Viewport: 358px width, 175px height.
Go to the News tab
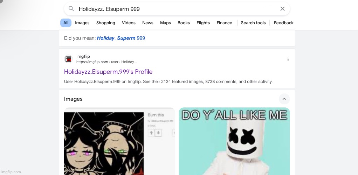tap(148, 23)
